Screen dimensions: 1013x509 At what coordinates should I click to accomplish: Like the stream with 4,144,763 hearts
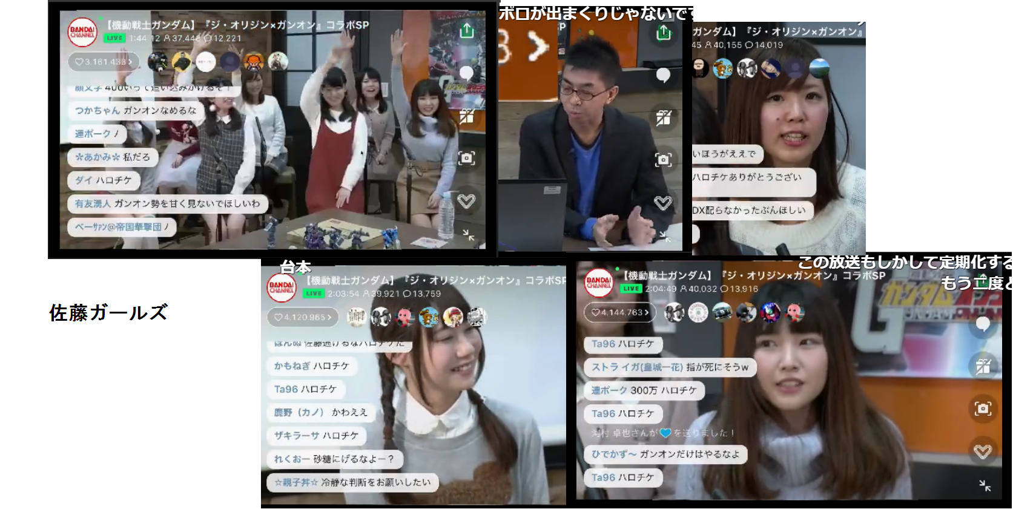click(x=983, y=451)
